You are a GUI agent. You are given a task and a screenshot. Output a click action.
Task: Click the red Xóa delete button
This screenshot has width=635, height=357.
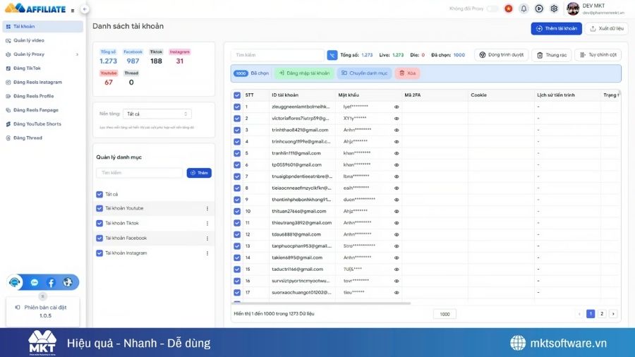tap(407, 73)
